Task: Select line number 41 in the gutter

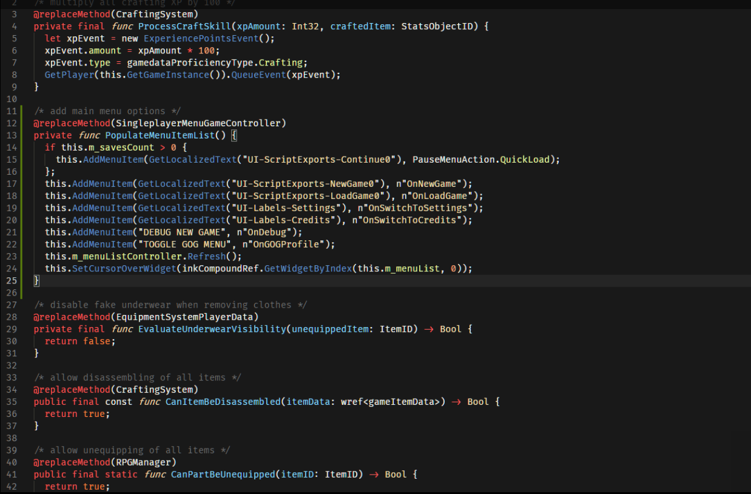Action: pyautogui.click(x=12, y=475)
